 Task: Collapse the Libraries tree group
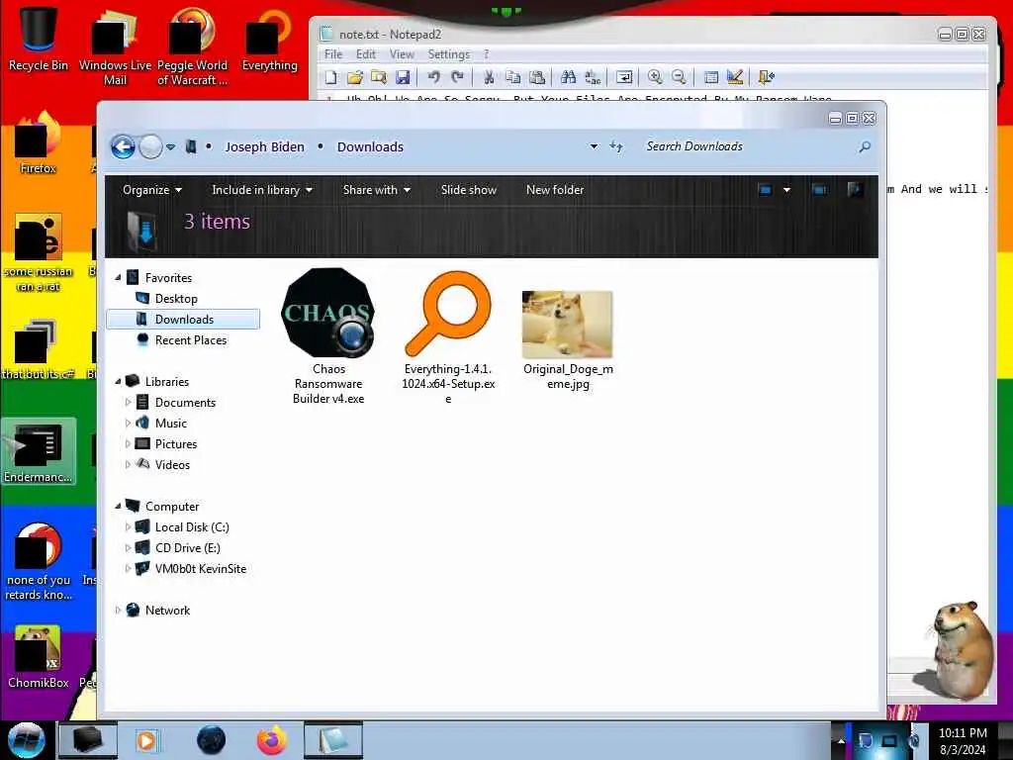[119, 381]
